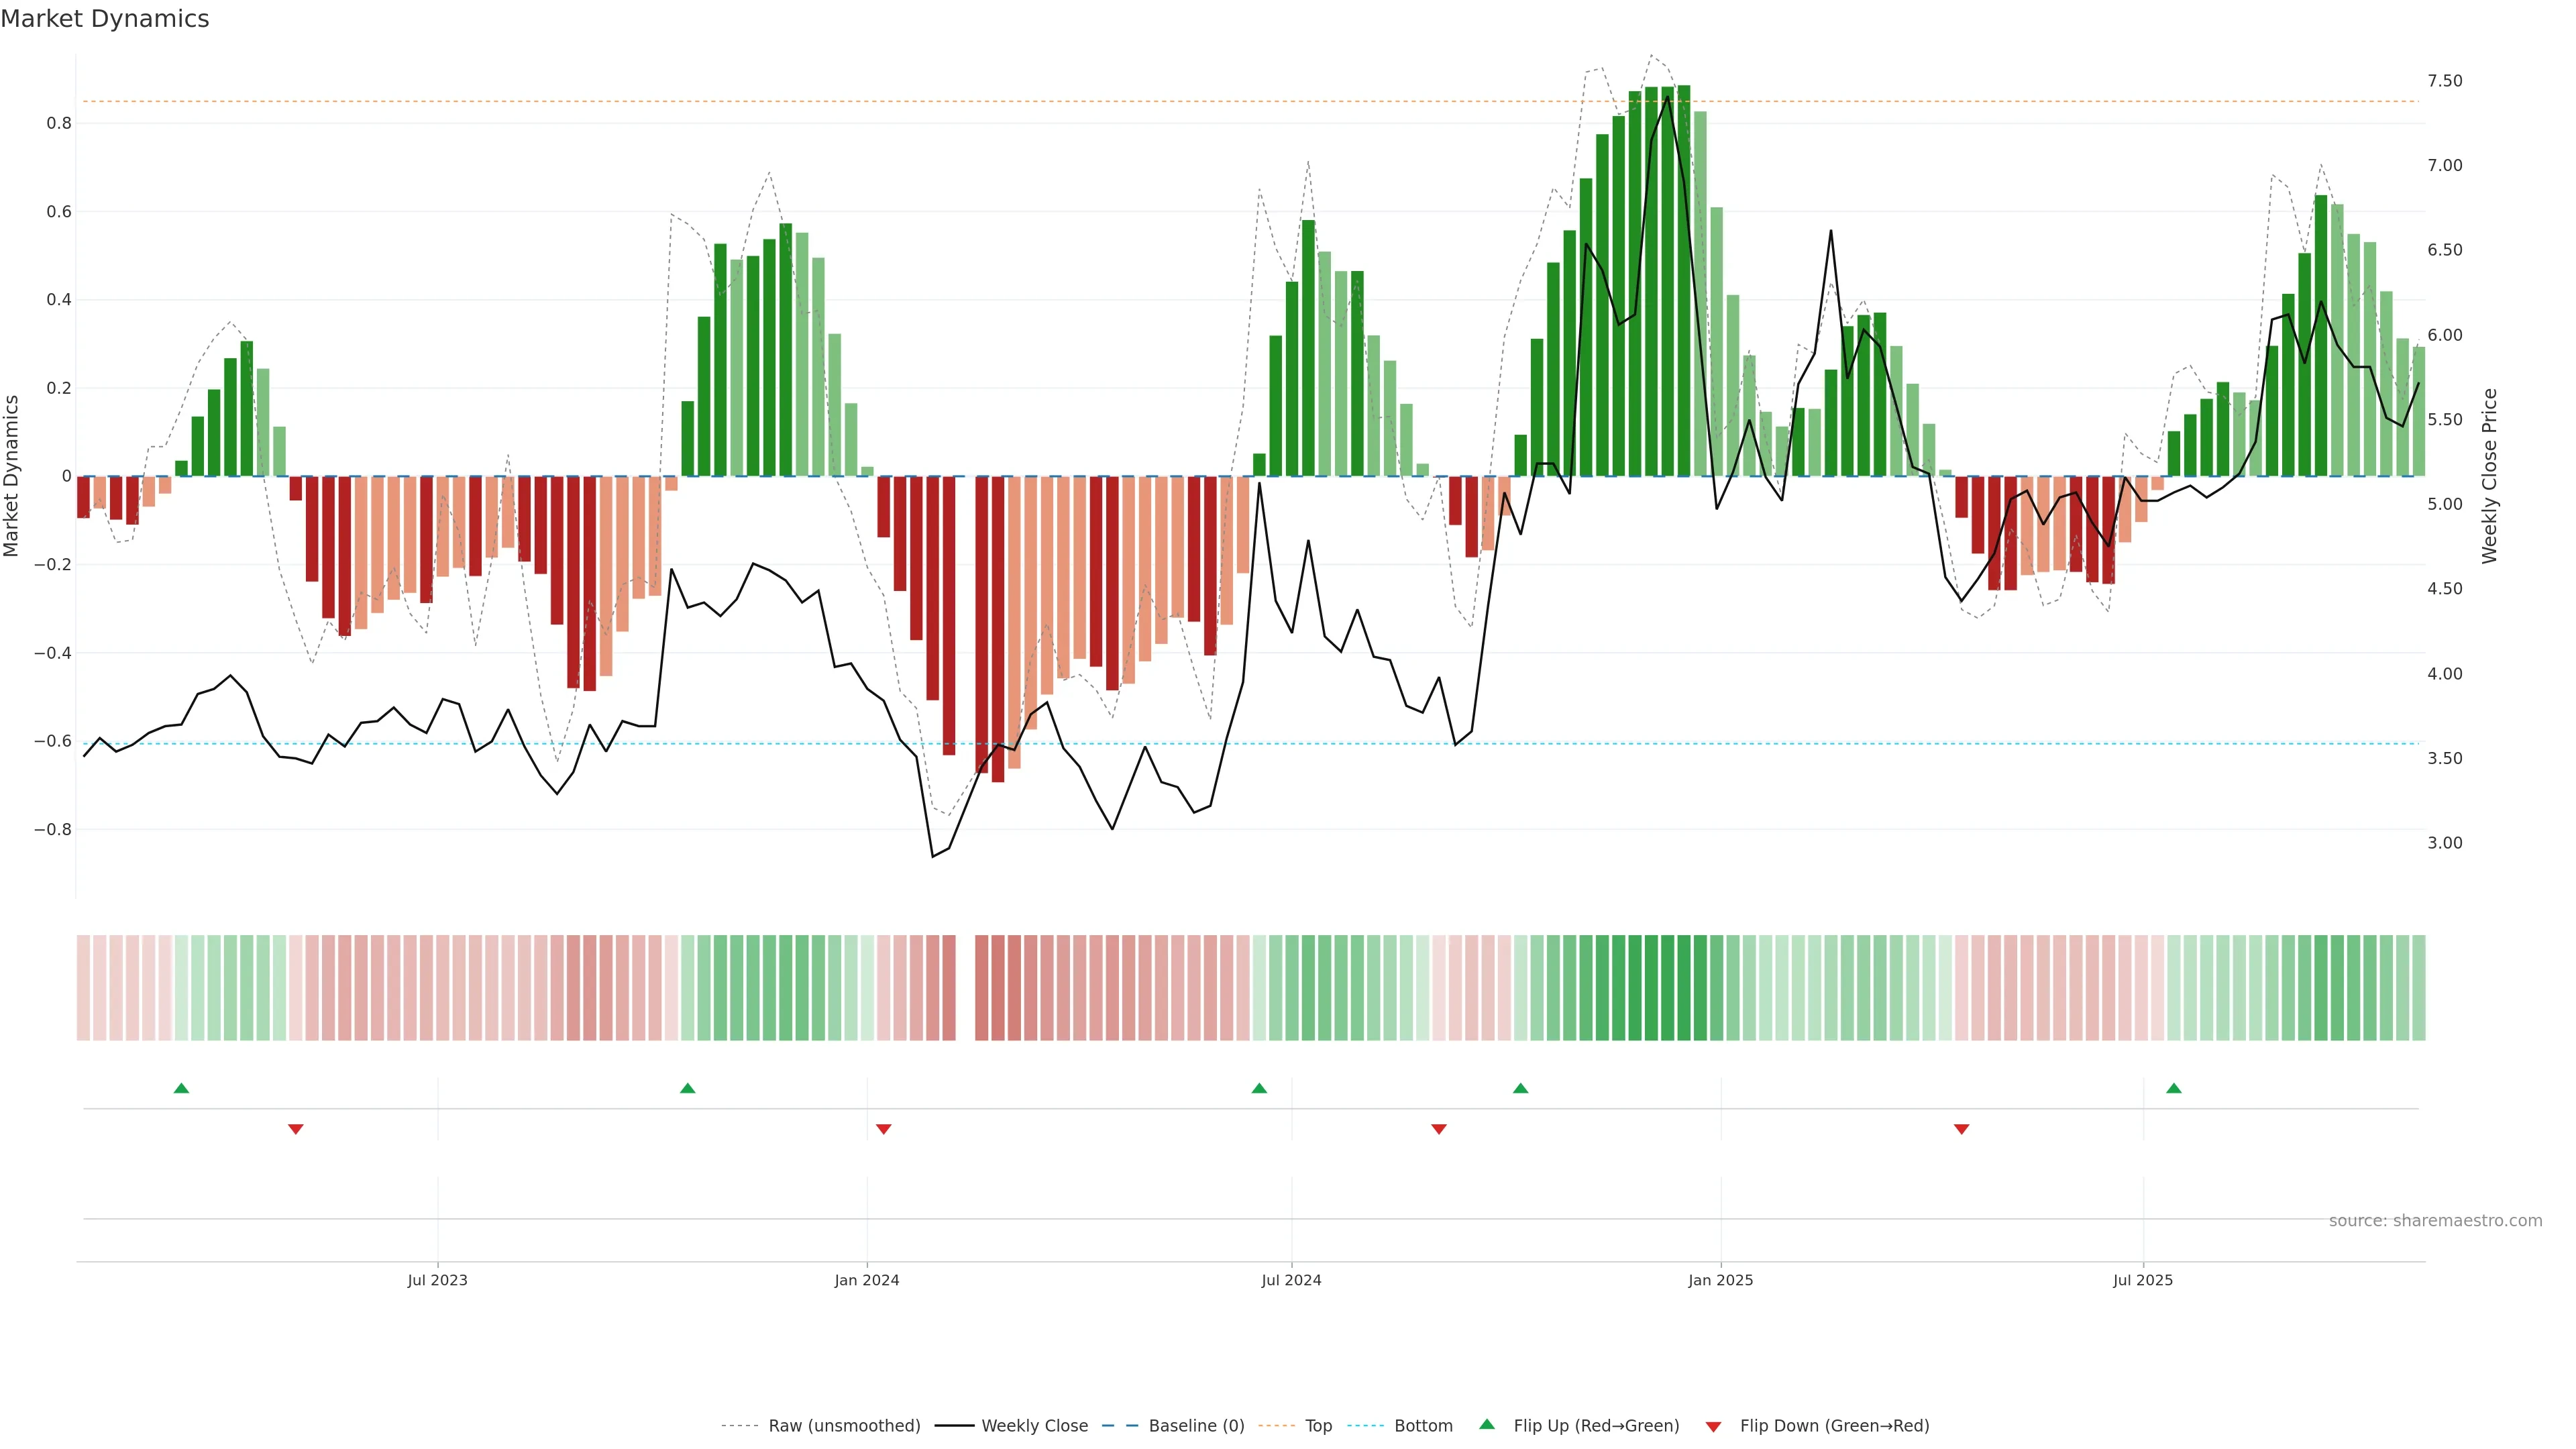Image resolution: width=2576 pixels, height=1449 pixels.
Task: Toggle the Baseline (0) legend entry
Action: click(1196, 1426)
